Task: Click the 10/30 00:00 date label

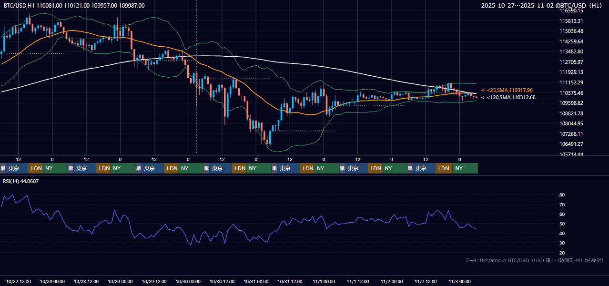Action: pyautogui.click(x=188, y=282)
